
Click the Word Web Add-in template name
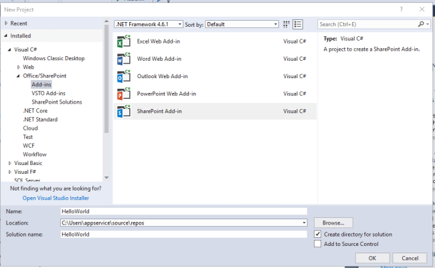pos(159,59)
